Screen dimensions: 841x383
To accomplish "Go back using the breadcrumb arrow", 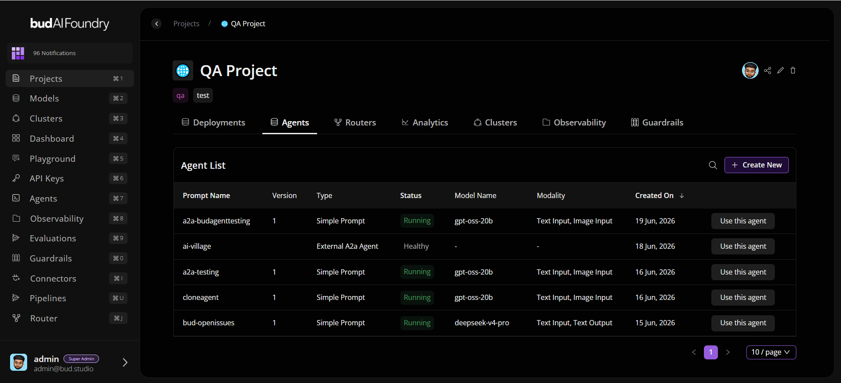I will (157, 24).
